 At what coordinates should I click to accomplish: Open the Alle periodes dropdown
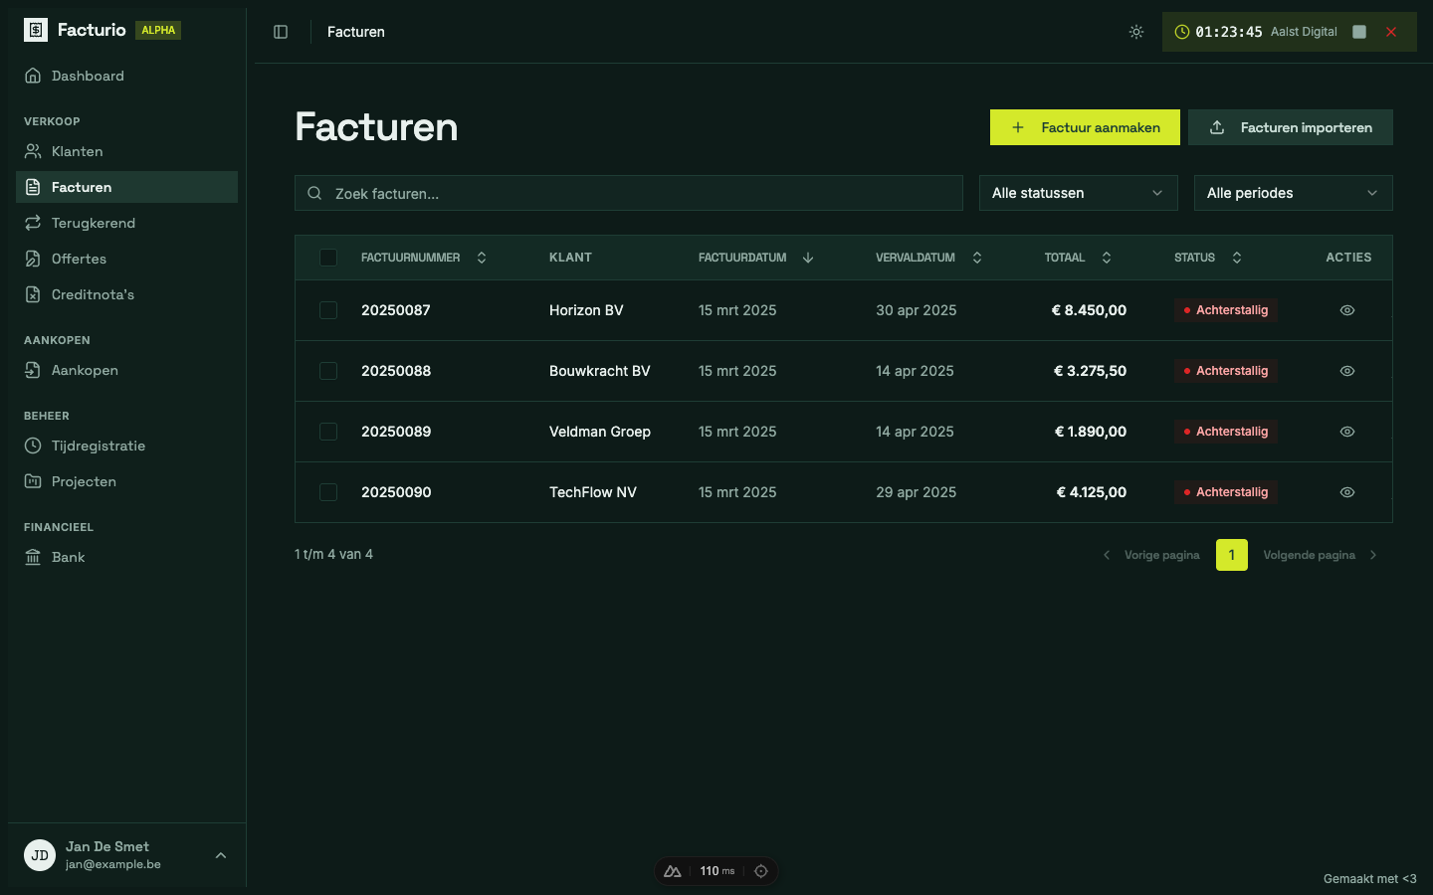pos(1294,193)
